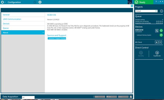Toggle Calibrant Delivery System power button
Viewport: 164px width, 100px height.
coord(161,35)
